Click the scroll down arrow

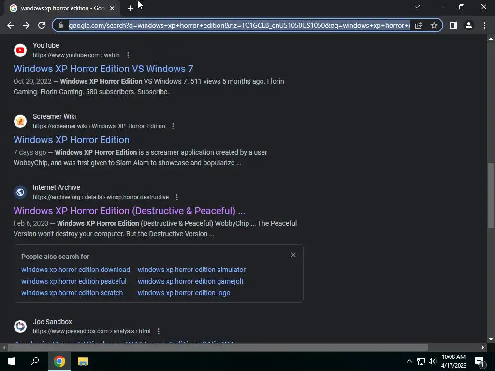pos(491,340)
